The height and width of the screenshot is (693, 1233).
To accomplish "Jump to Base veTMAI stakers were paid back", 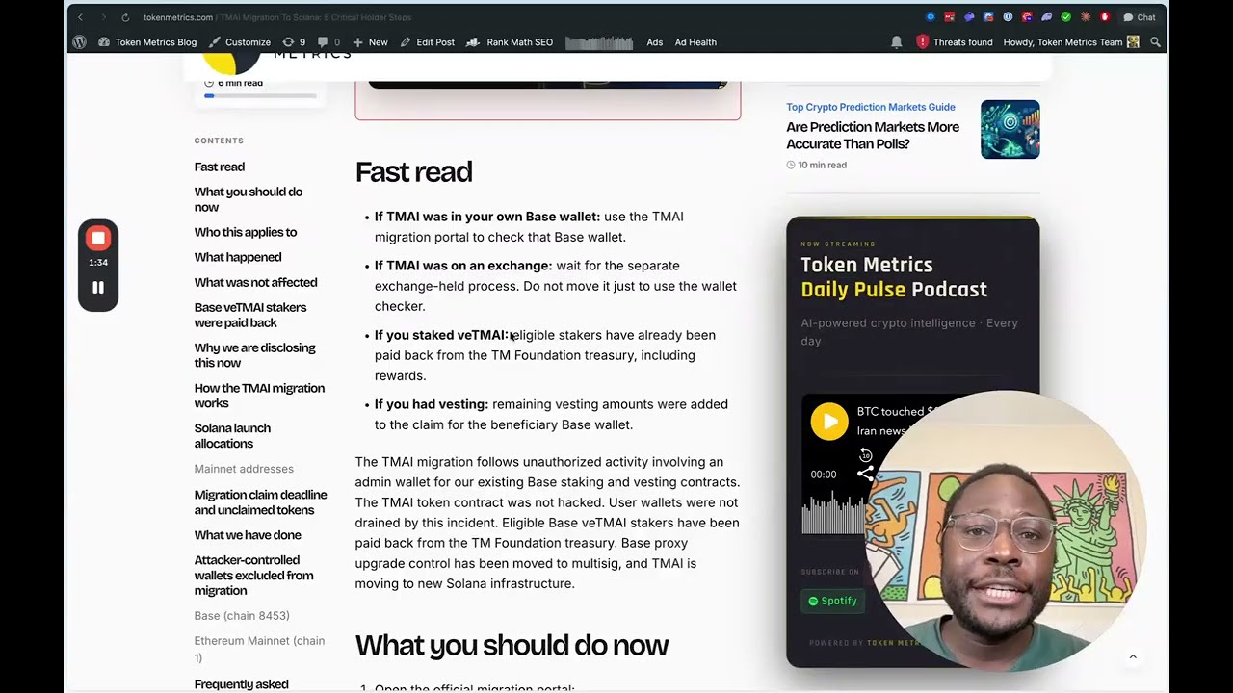I will point(250,315).
